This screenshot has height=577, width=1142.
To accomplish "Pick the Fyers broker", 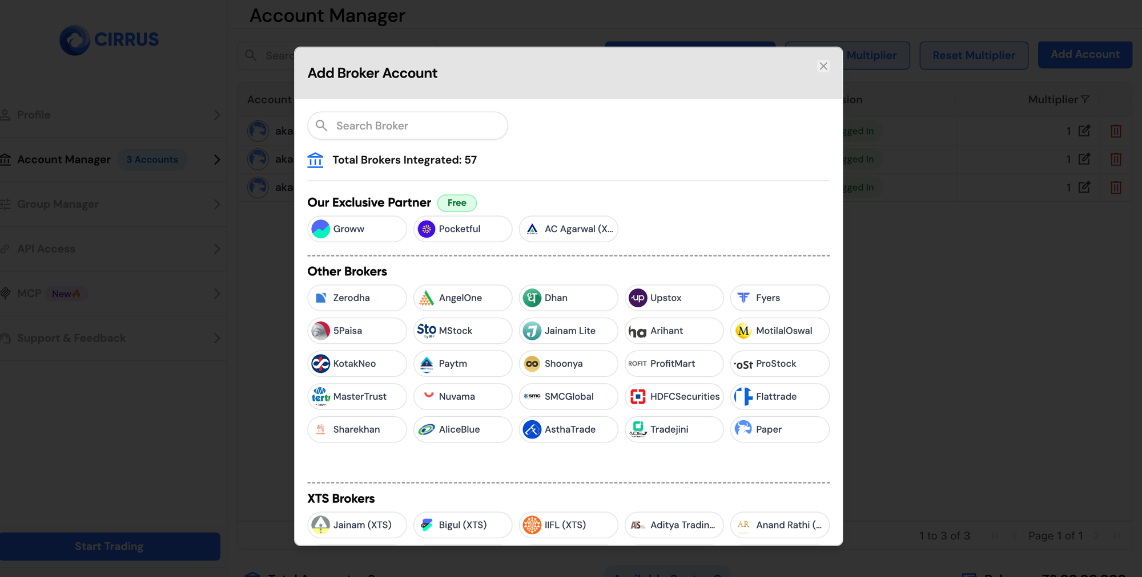I will tap(779, 298).
